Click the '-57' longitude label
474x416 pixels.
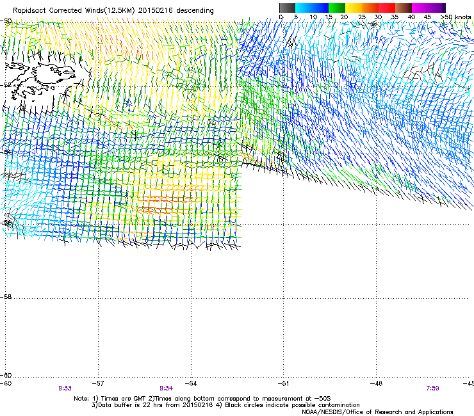pos(98,383)
